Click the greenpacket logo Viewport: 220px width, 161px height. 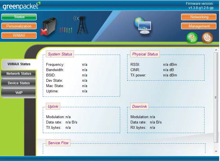21,6
